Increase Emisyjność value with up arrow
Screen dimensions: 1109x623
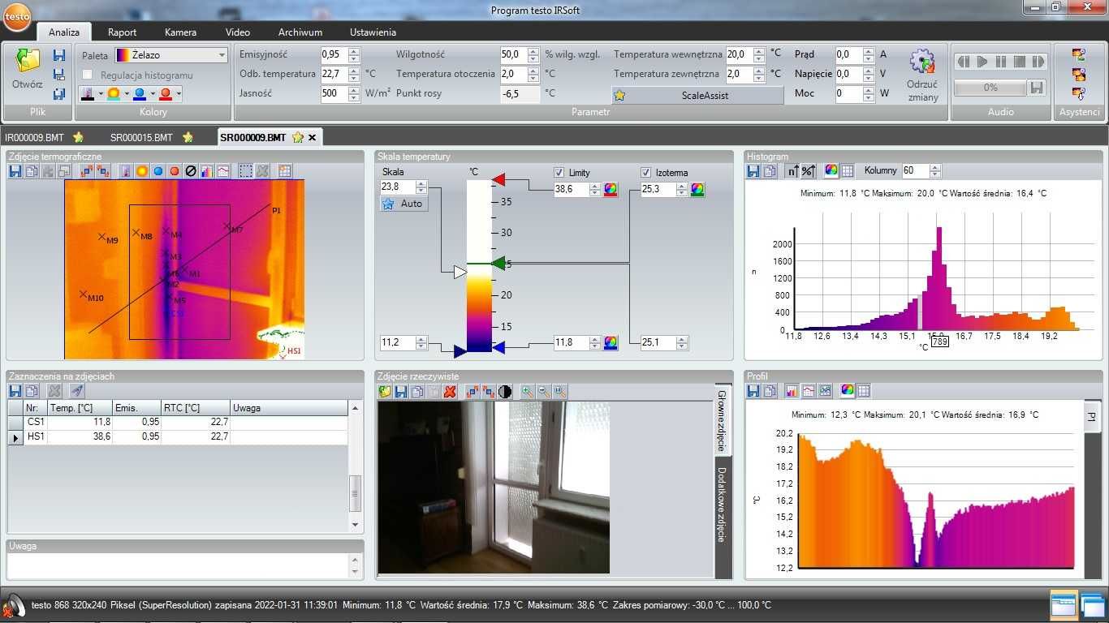pyautogui.click(x=353, y=51)
